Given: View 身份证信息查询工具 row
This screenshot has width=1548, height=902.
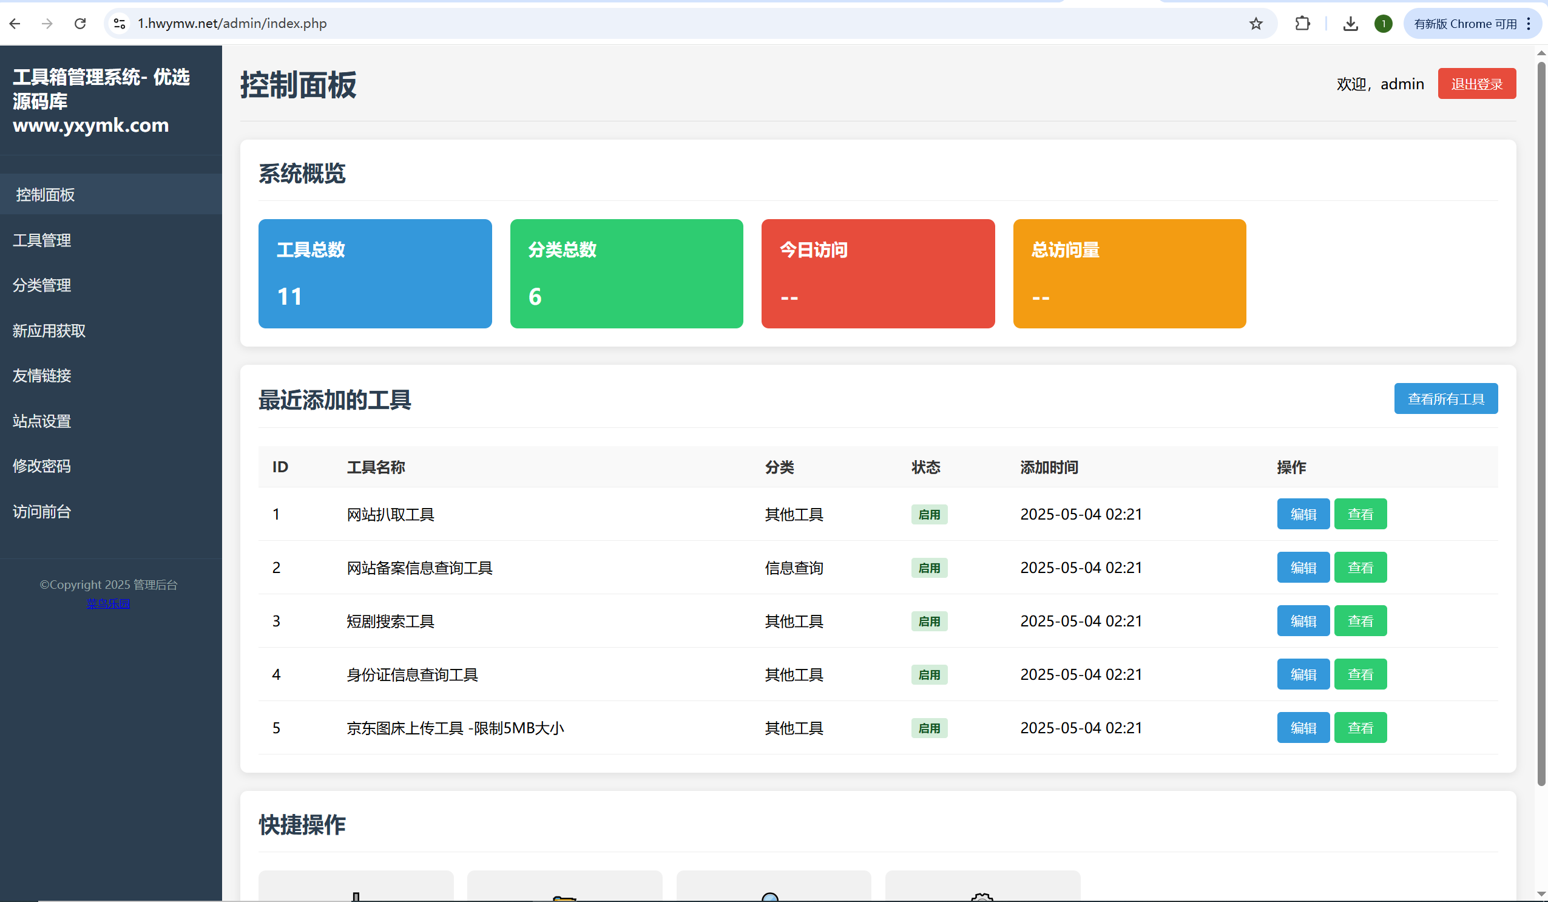Looking at the screenshot, I should 1360,674.
